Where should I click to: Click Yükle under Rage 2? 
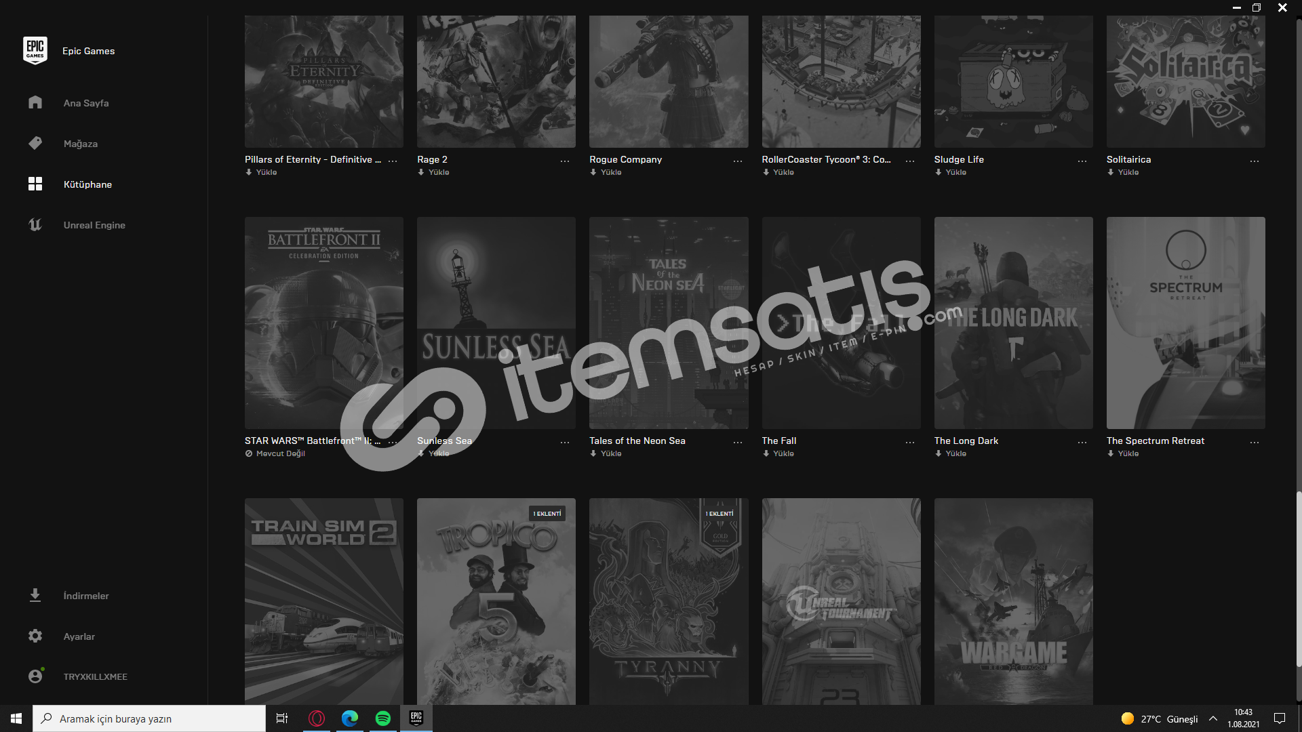[433, 172]
